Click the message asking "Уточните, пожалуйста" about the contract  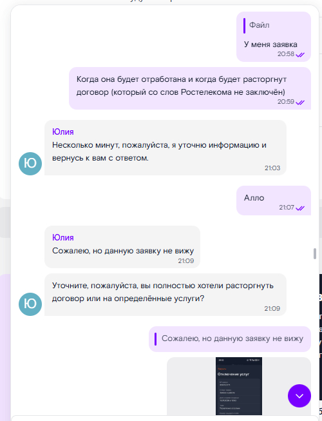[x=166, y=295]
